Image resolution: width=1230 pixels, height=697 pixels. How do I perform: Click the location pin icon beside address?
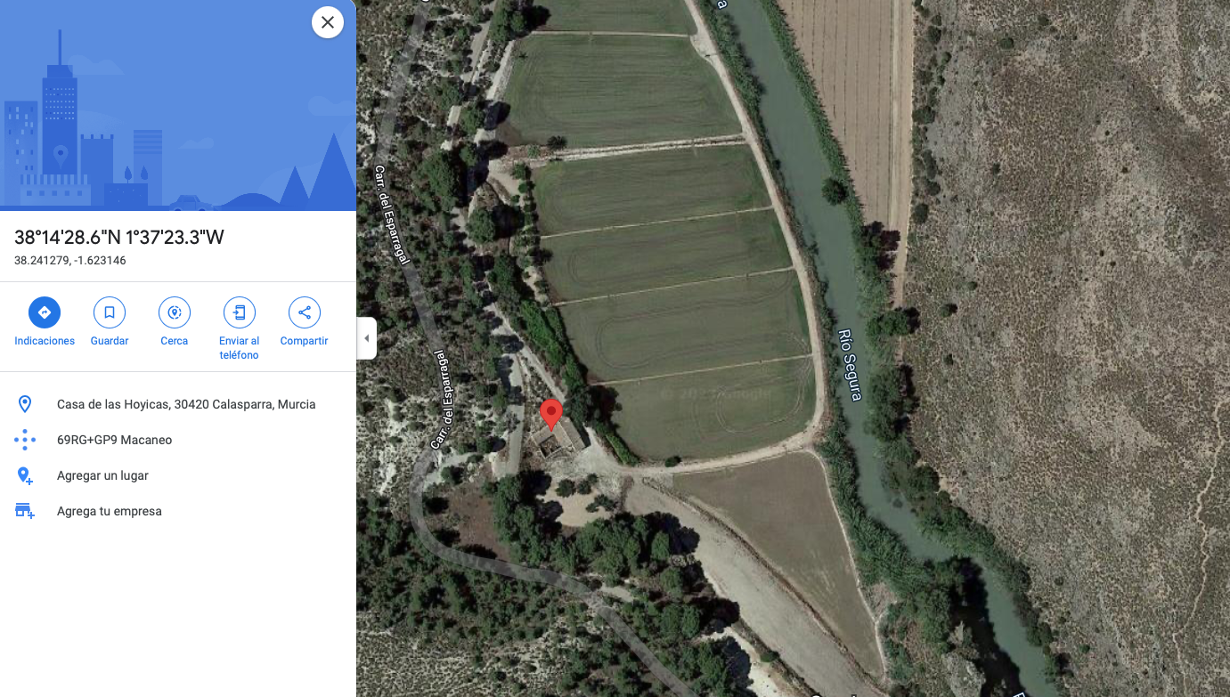coord(25,404)
